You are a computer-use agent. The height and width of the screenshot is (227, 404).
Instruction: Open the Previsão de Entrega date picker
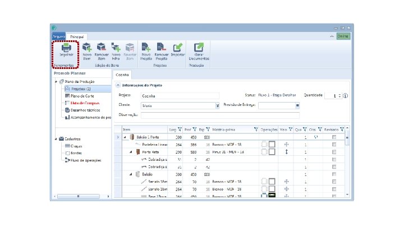297,105
